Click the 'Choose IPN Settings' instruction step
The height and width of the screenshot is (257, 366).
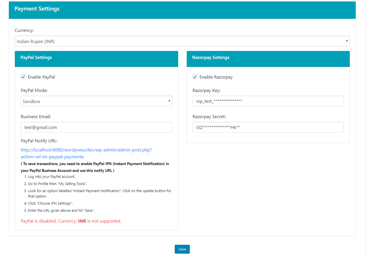click(x=51, y=203)
